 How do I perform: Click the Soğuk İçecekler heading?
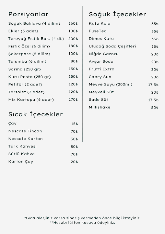(117, 14)
